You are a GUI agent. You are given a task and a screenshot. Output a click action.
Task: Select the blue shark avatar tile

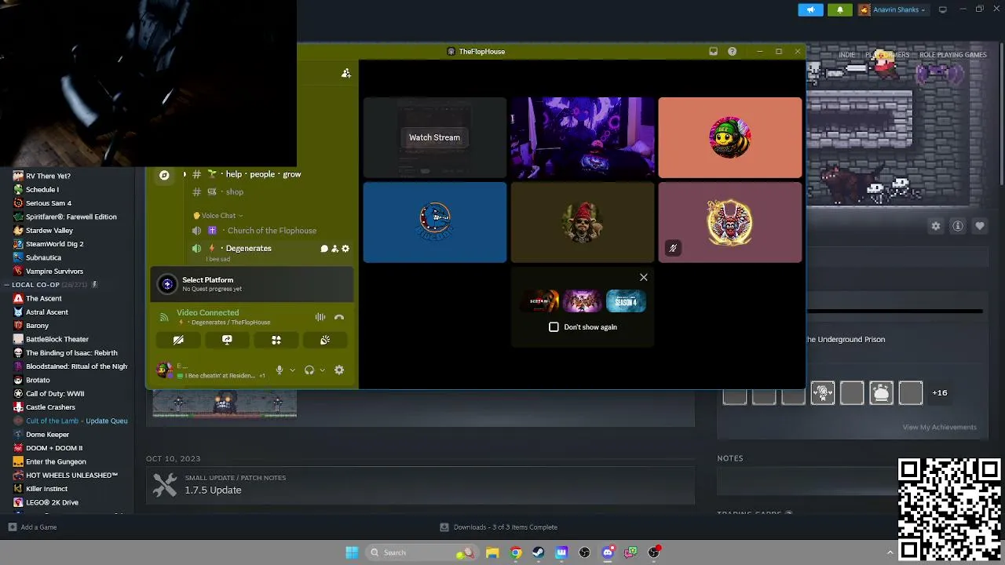coord(435,222)
